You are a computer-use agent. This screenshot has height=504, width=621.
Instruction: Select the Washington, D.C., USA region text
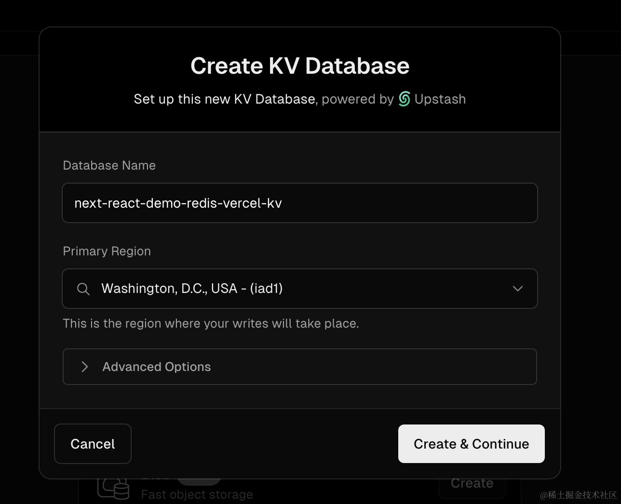click(x=192, y=289)
